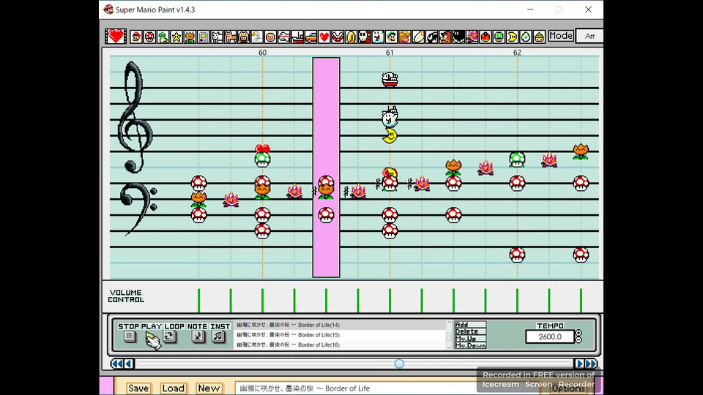Screen dimensions: 703x395
Task: Select the Princess Peach instrument icon
Action: click(405, 37)
